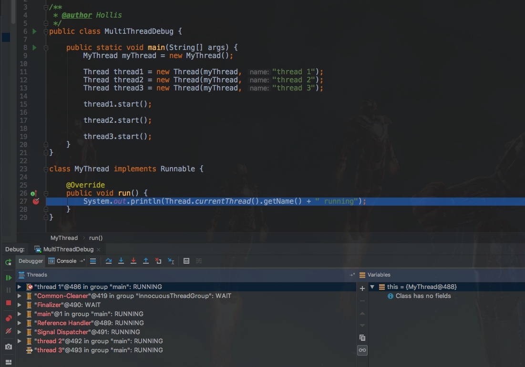Click the run() breadcrumb in editor

(x=96, y=238)
